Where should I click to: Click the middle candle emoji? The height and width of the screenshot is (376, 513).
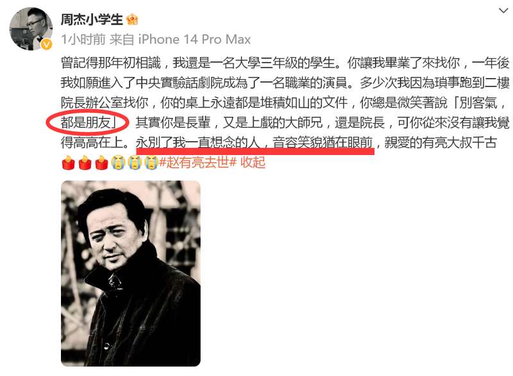[x=85, y=162]
